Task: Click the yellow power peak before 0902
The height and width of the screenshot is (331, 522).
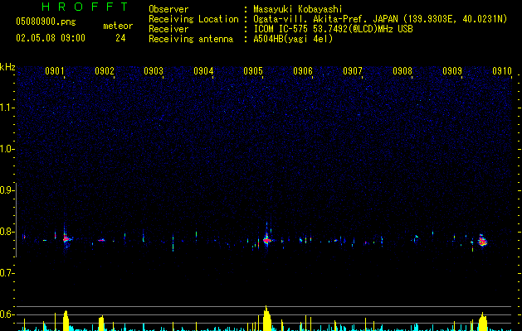Action: [101, 324]
